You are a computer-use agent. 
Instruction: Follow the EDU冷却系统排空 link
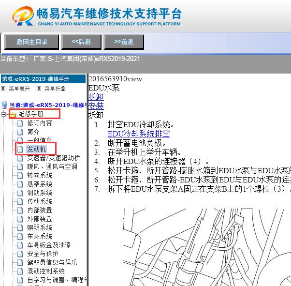pos(139,134)
